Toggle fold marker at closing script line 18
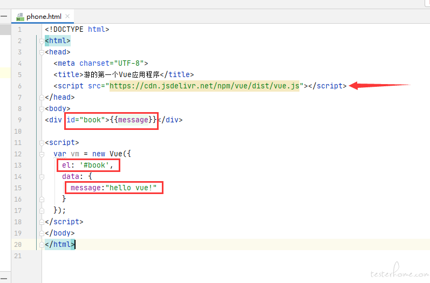The image size is (430, 283). click(x=42, y=222)
